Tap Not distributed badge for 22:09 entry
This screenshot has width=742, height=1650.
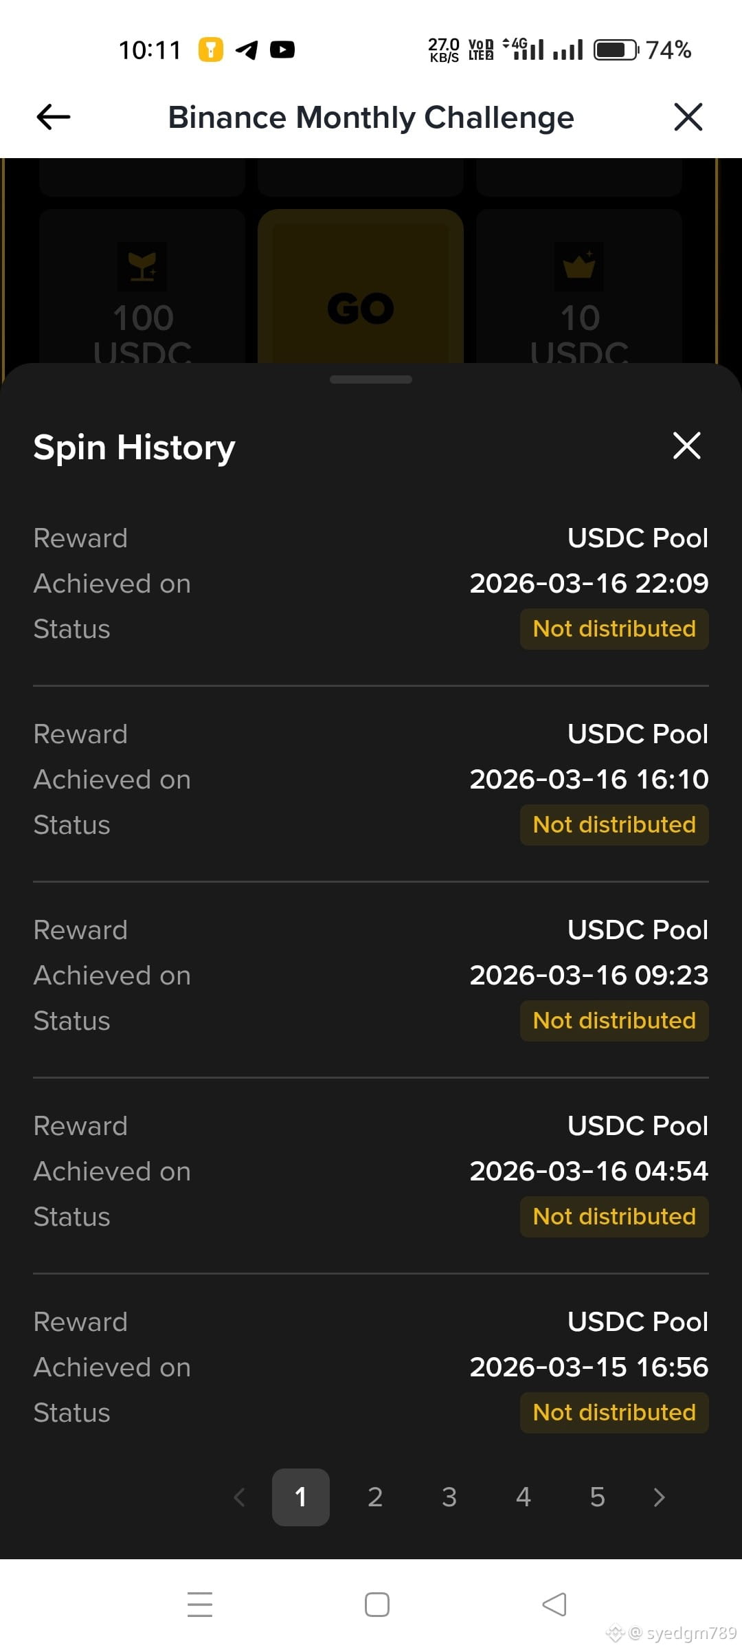(614, 629)
